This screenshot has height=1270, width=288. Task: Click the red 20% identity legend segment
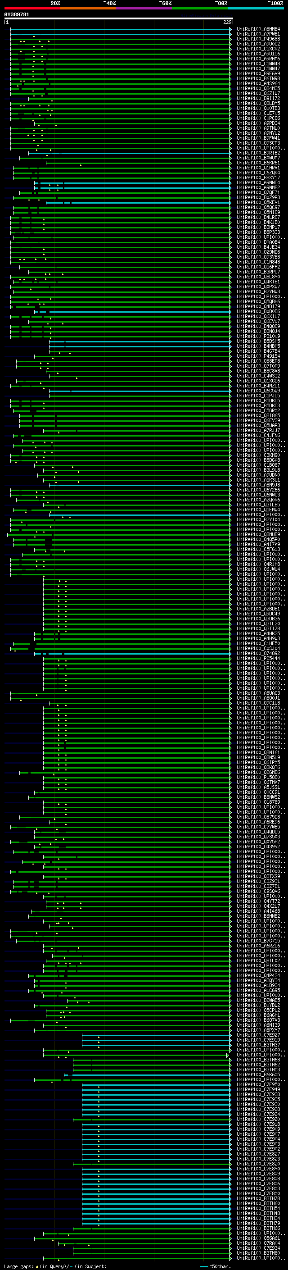32,8
